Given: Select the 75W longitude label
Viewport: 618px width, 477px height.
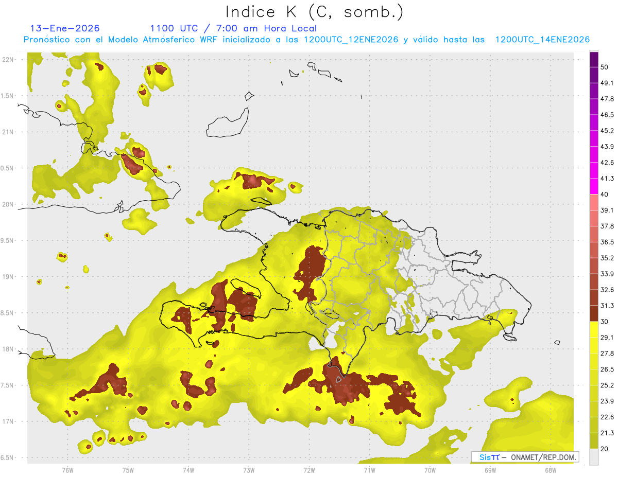Looking at the screenshot, I should pyautogui.click(x=128, y=470).
